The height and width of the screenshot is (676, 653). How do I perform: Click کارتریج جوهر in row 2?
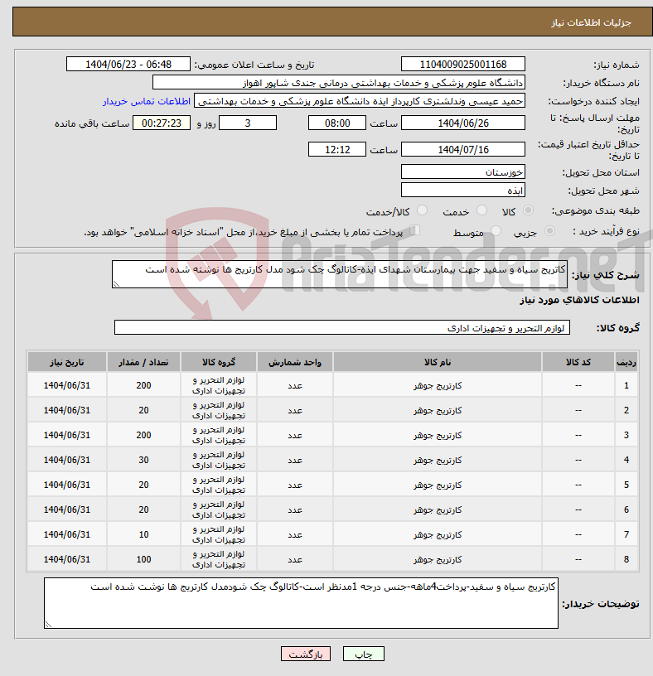click(x=438, y=410)
